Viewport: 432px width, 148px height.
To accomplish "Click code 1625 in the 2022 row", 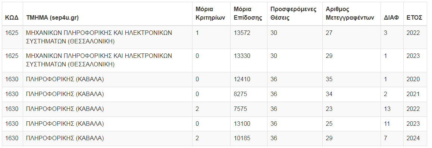I will pyautogui.click(x=12, y=33).
